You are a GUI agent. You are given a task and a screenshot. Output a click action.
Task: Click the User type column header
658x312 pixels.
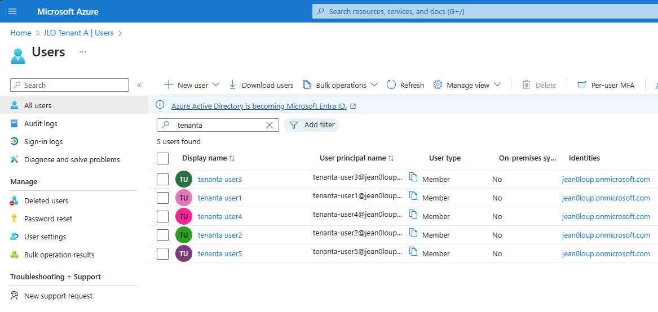[445, 158]
